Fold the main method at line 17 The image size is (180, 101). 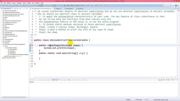click(x=33, y=53)
